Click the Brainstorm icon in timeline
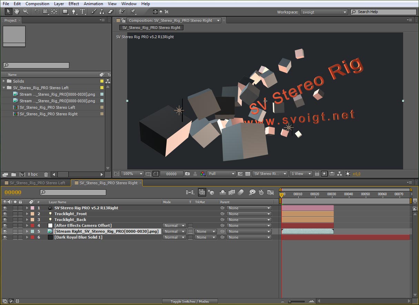The height and width of the screenshot is (305, 419). 252,192
